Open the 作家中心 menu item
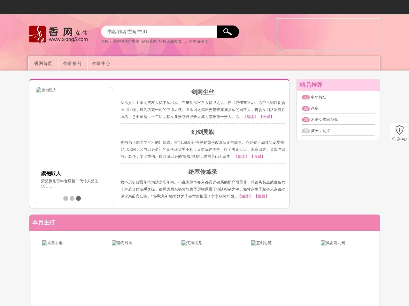Image resolution: width=409 pixels, height=306 pixels. (x=101, y=63)
